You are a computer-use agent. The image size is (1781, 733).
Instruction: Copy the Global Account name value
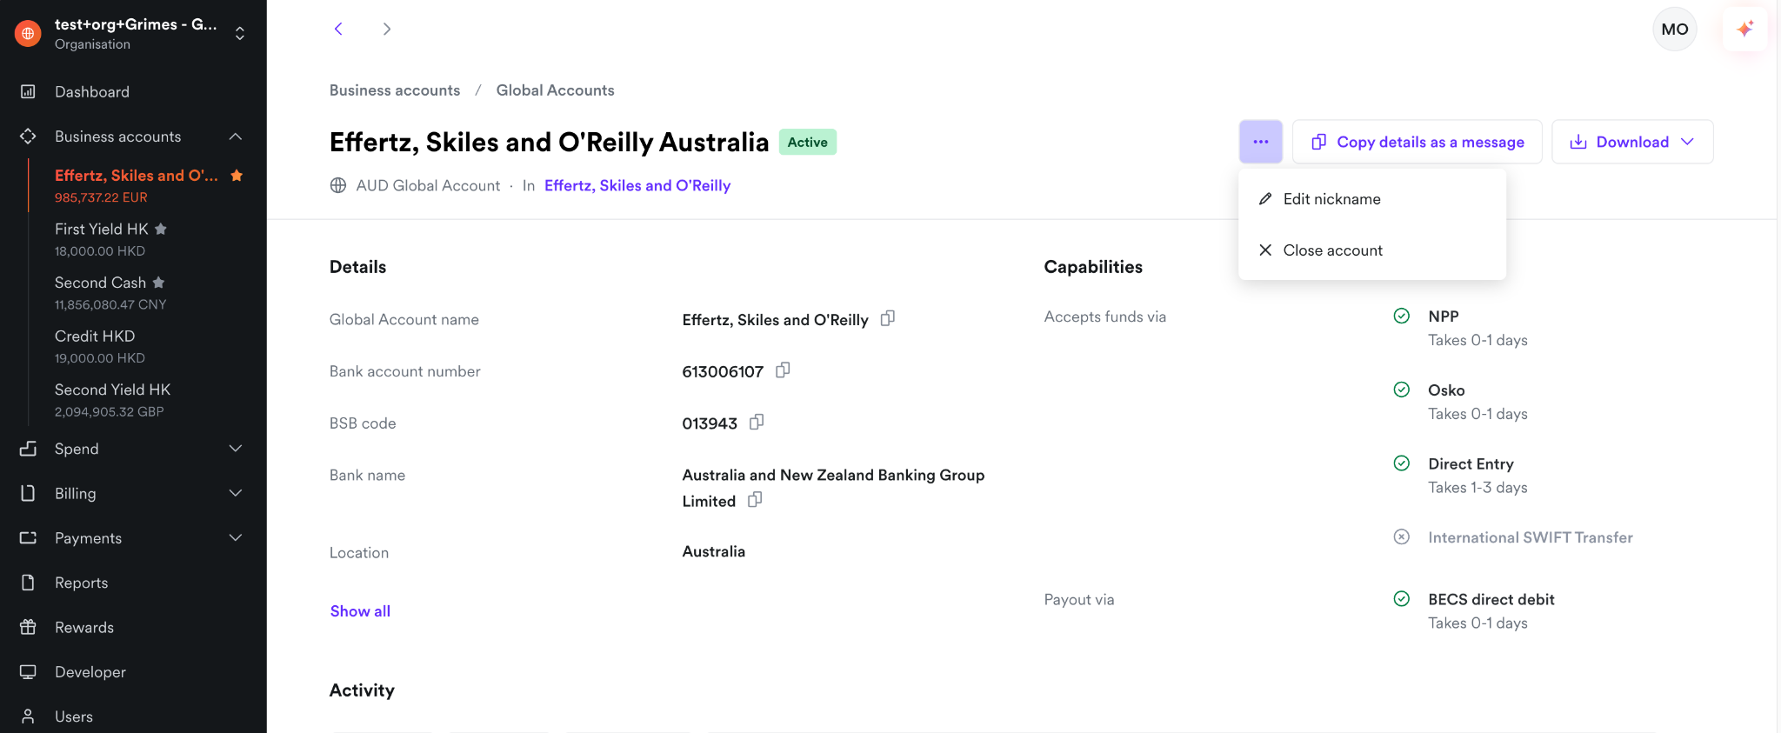[x=887, y=318]
